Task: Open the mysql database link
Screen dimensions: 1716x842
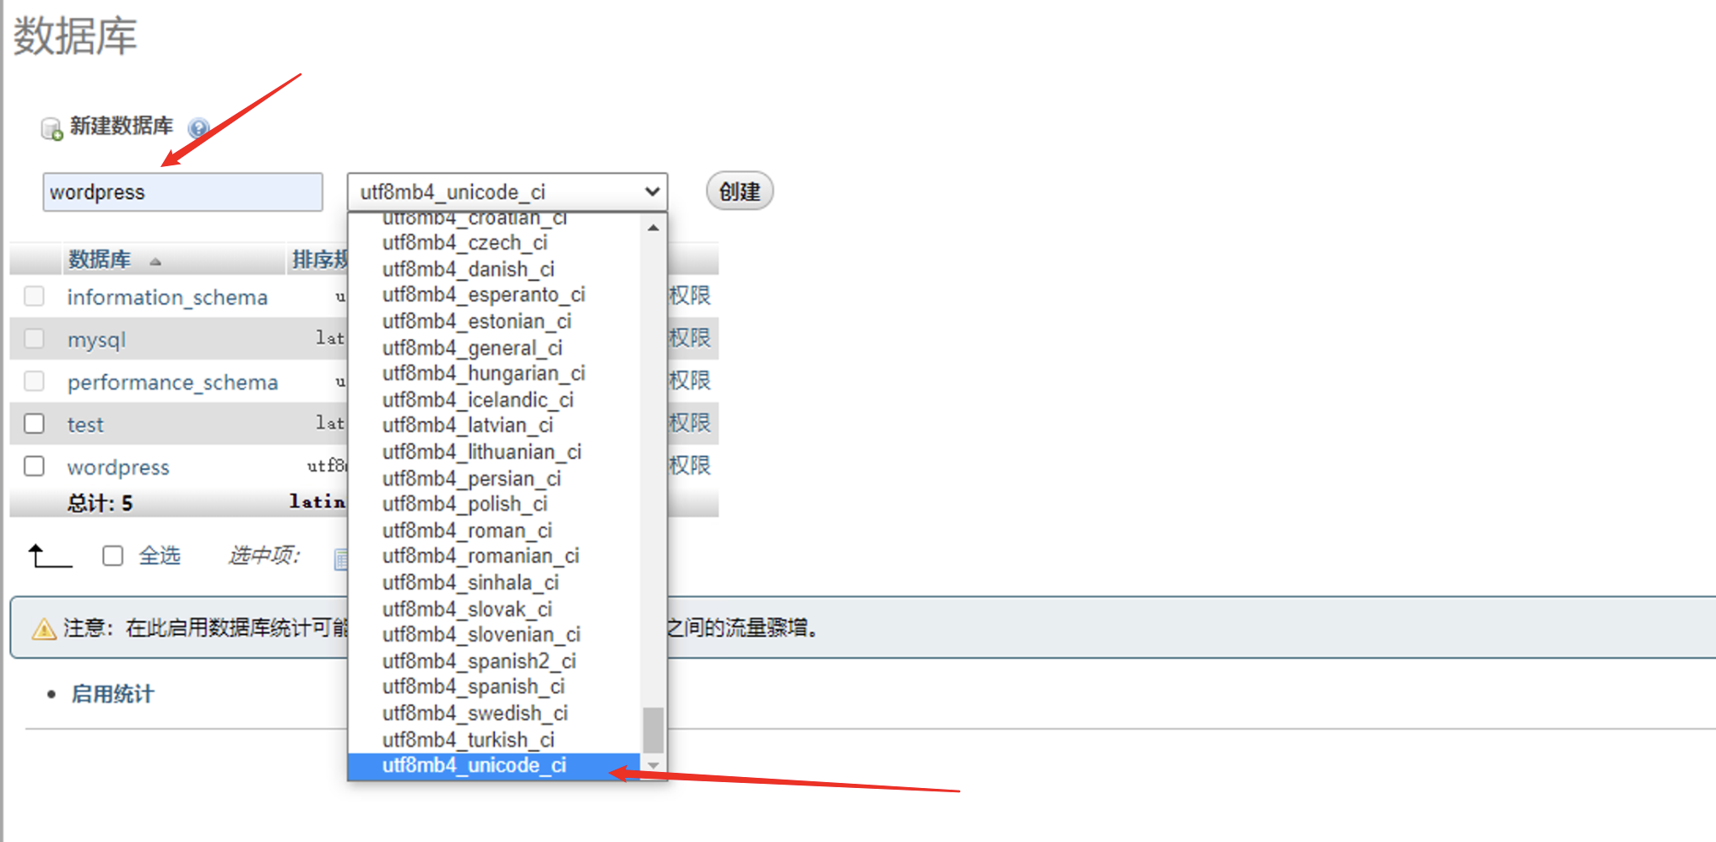Action: pos(95,338)
